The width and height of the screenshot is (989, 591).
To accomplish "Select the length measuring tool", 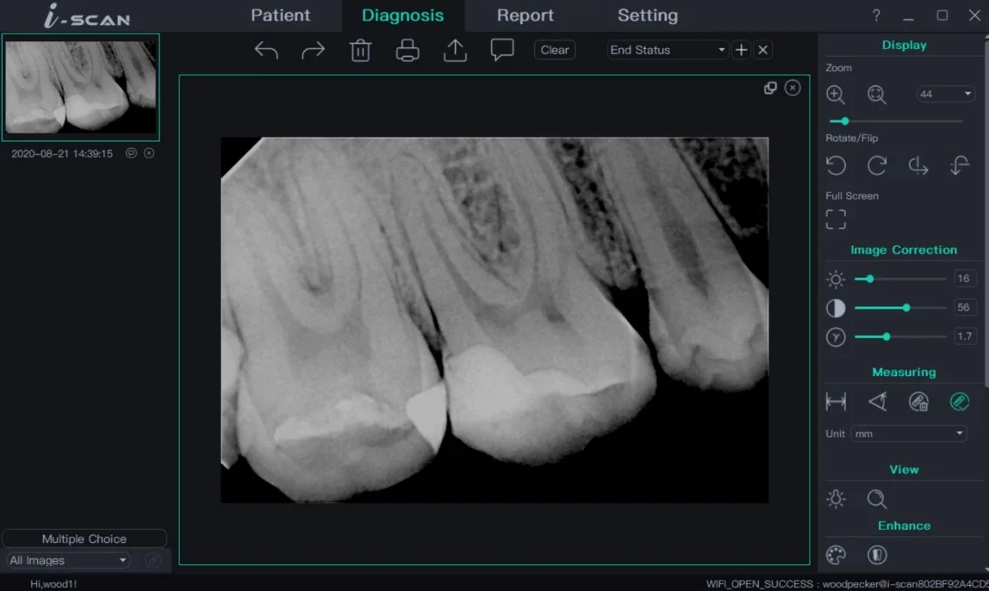I will [836, 402].
